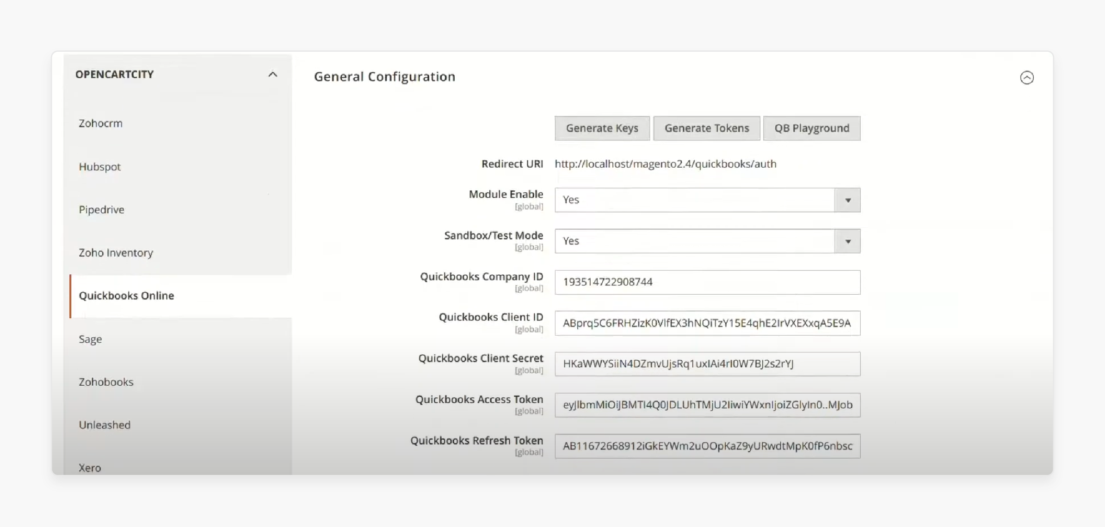The height and width of the screenshot is (527, 1105).
Task: Focus the Quickbooks Client ID field
Action: 707,323
